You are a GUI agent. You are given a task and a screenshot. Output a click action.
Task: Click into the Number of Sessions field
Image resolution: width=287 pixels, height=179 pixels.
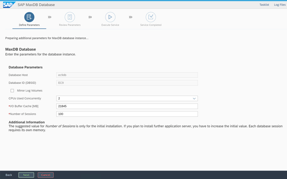127,114
